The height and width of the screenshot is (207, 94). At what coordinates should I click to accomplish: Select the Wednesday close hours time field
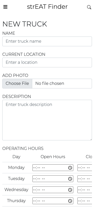(x=85, y=190)
